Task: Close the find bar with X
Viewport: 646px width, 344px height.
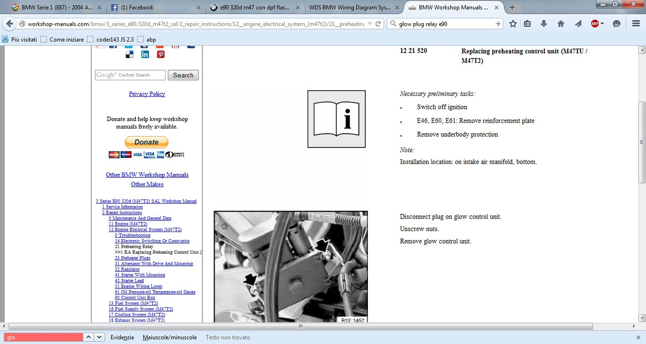Action: click(x=638, y=337)
